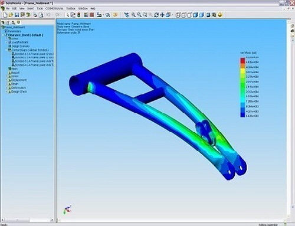This screenshot has height=226, width=295.
Task: Select the Report tree item
Action: [x=14, y=73]
